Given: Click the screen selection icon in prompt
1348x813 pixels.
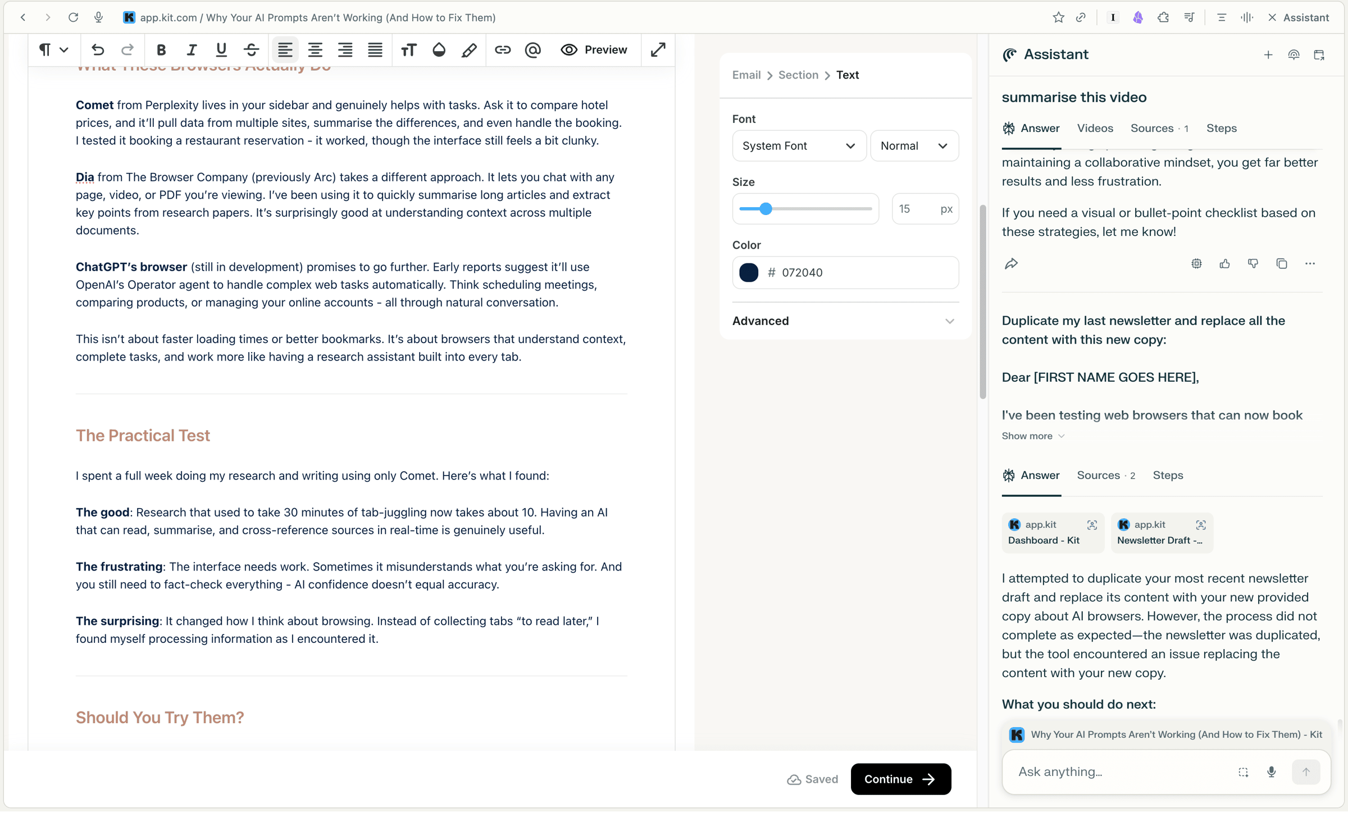Looking at the screenshot, I should pyautogui.click(x=1243, y=772).
